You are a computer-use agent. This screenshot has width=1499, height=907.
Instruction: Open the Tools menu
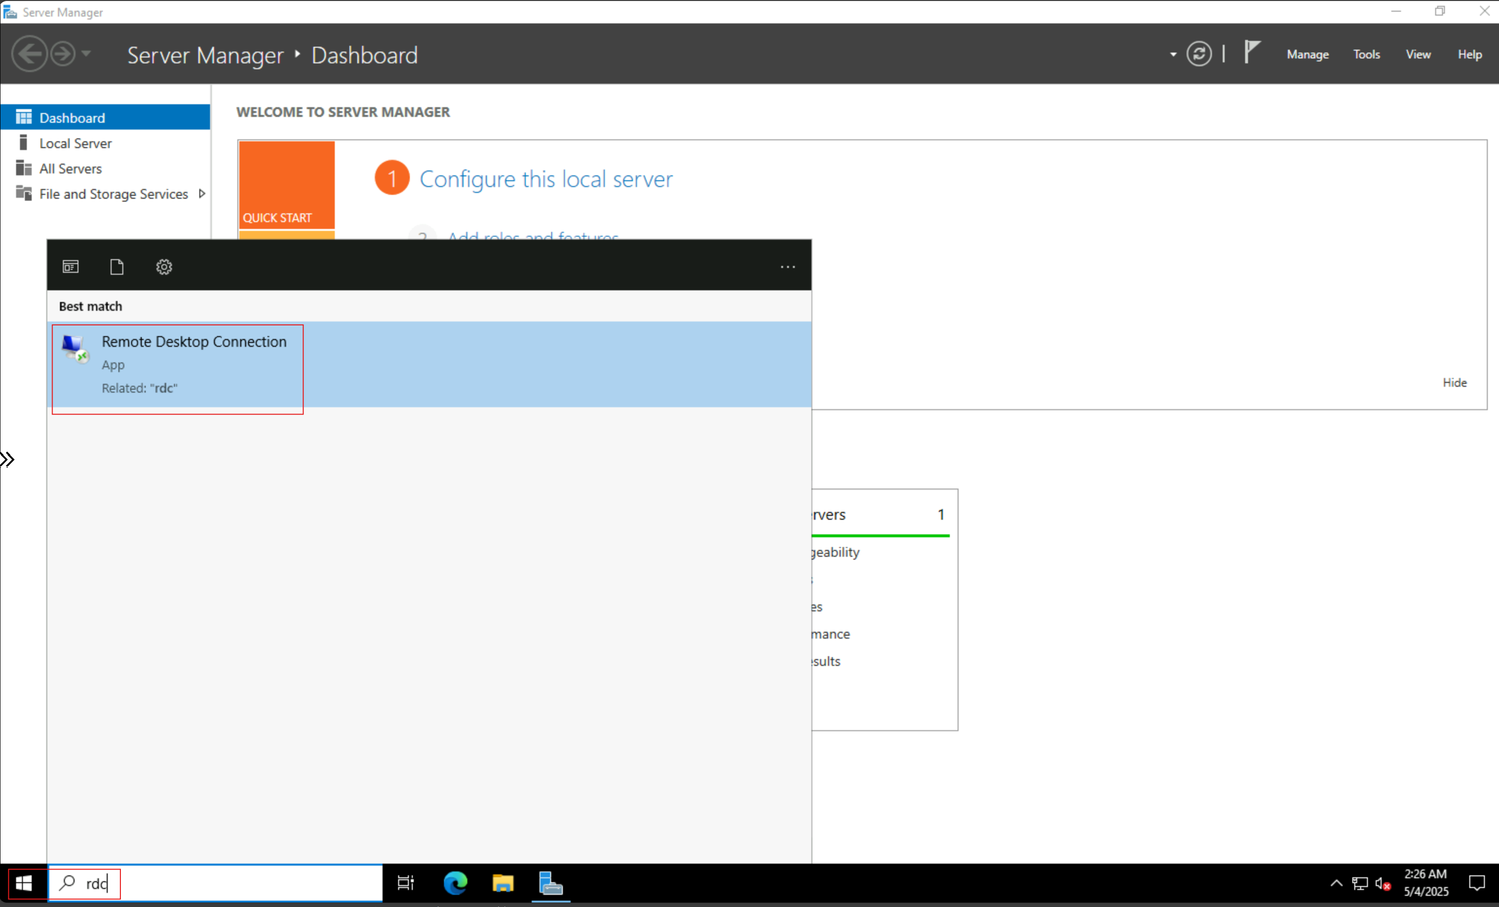point(1366,55)
